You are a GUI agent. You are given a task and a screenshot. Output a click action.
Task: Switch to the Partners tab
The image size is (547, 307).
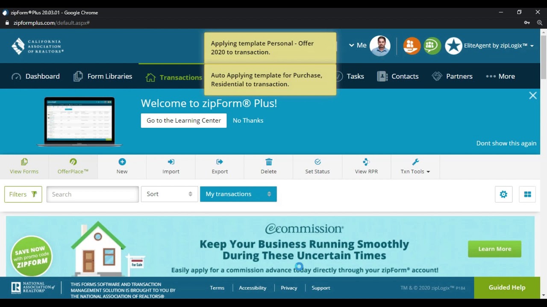click(452, 76)
